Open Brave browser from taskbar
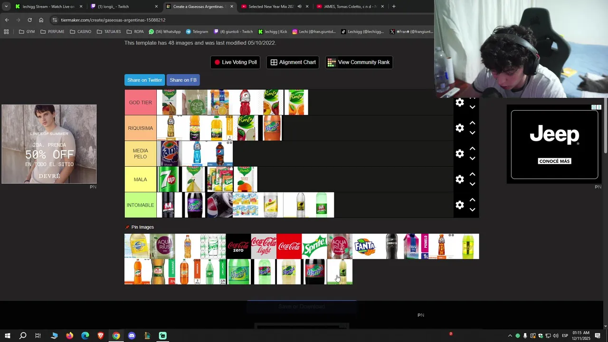This screenshot has width=608, height=342. pos(101,336)
